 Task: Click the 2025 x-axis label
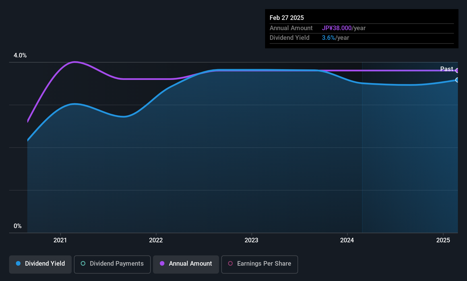[x=443, y=240]
